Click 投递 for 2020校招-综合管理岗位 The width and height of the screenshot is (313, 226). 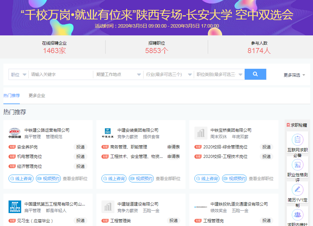click(267, 147)
